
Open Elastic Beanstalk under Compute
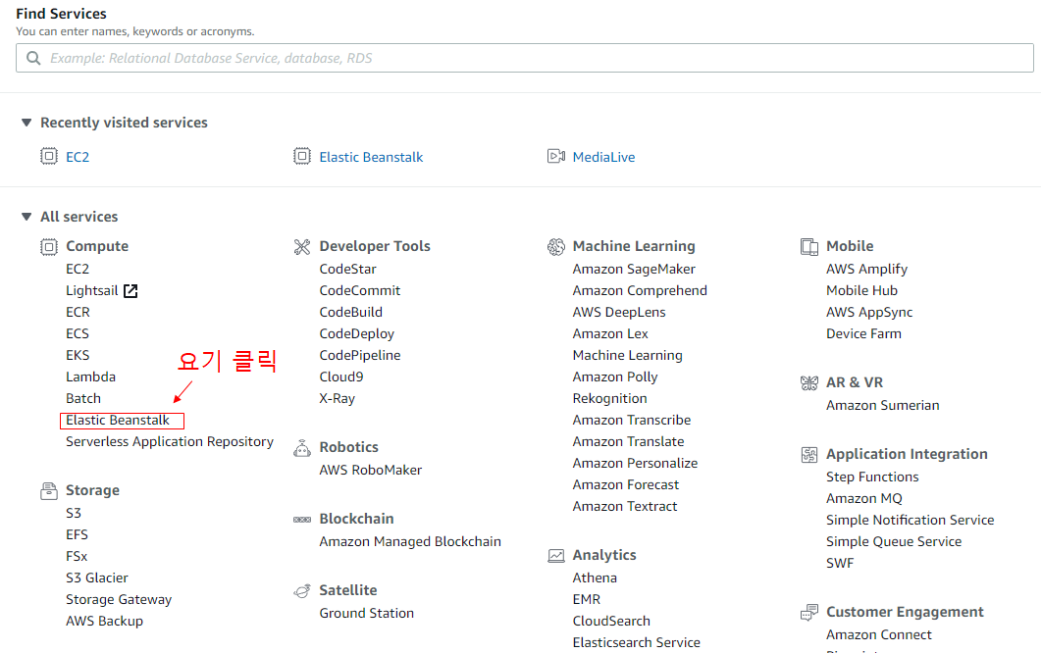tap(118, 420)
